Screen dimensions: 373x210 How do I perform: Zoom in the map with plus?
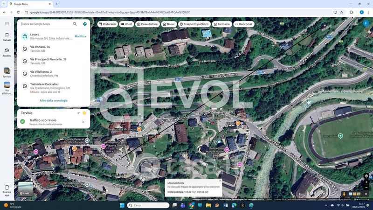[366, 182]
